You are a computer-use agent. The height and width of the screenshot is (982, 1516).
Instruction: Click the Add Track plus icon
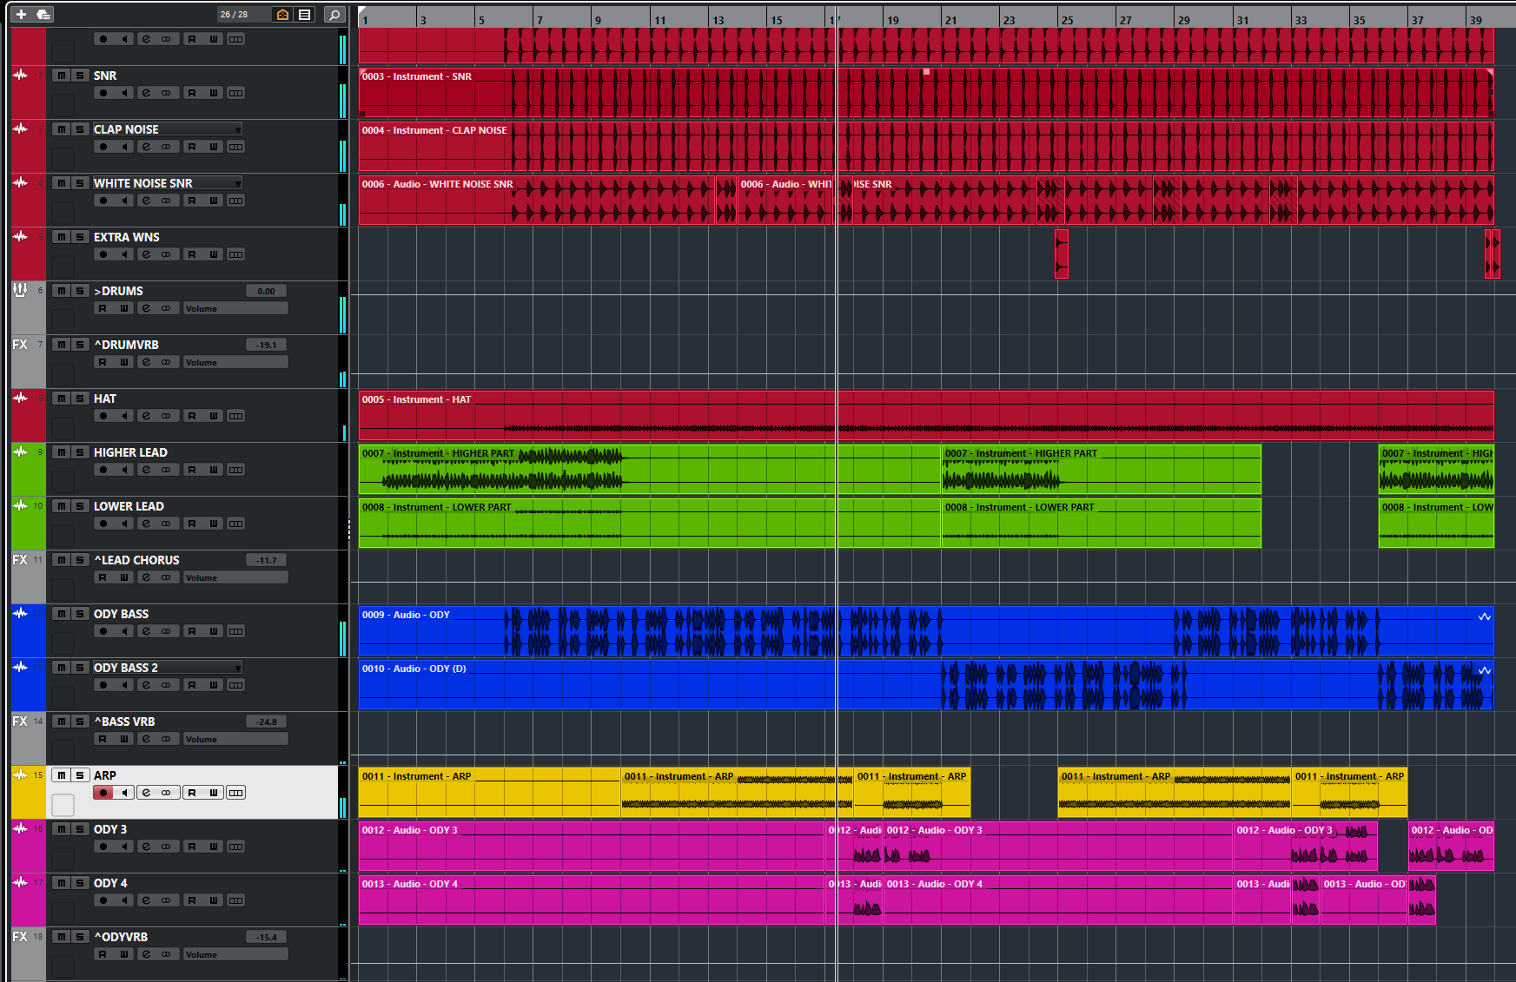(21, 14)
